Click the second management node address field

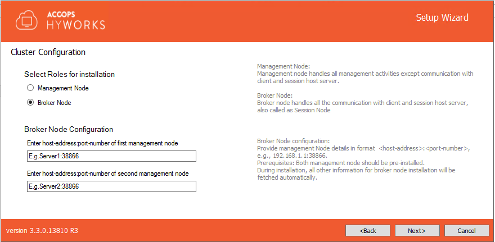(111, 186)
